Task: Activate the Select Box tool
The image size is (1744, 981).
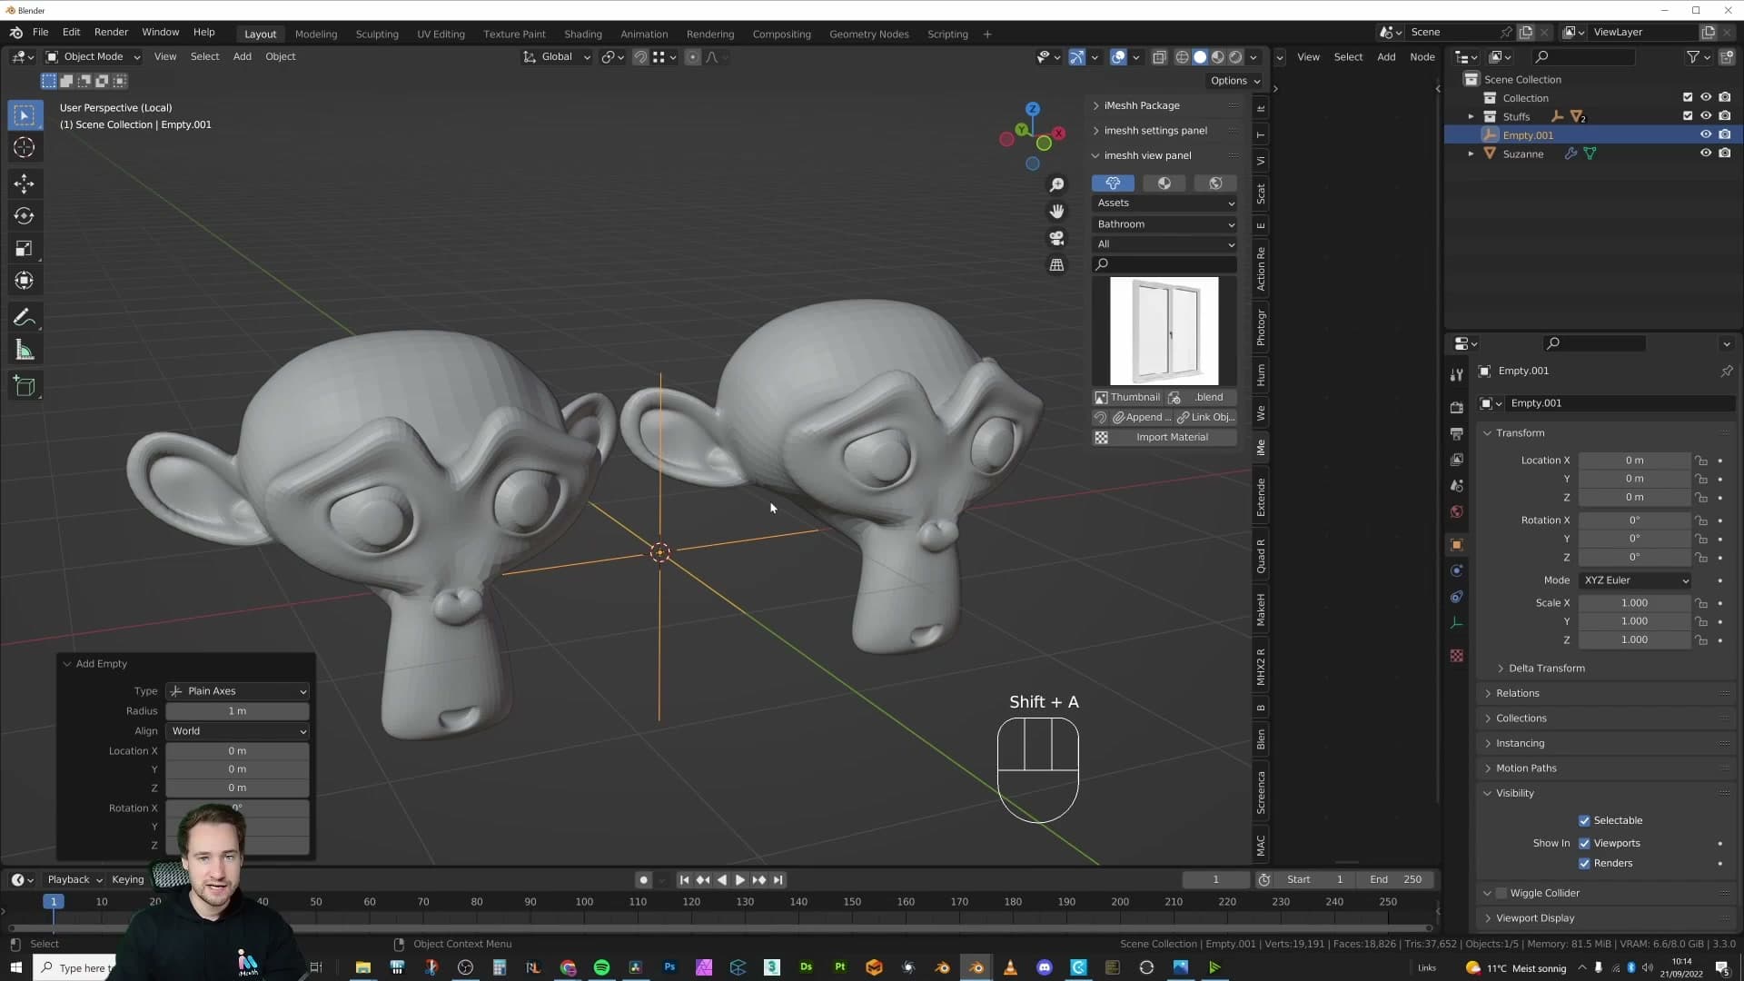Action: pos(25,114)
